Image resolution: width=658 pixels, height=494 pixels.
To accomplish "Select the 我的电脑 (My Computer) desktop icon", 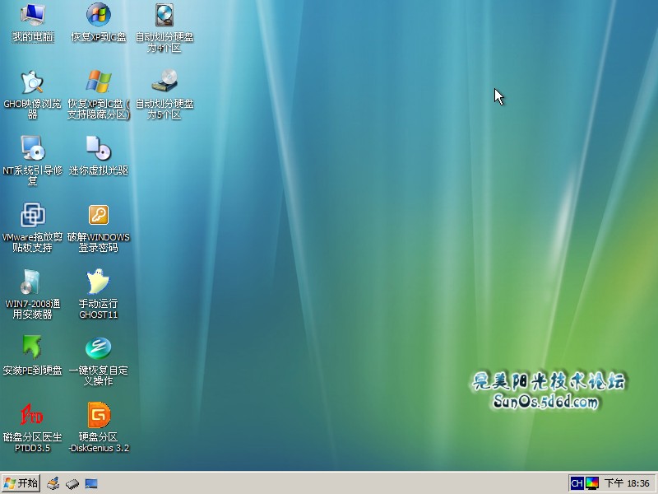I will [x=33, y=15].
